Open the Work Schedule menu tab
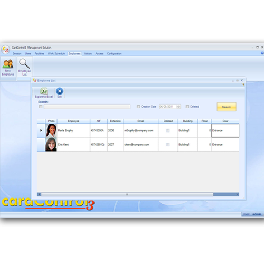 pyautogui.click(x=56, y=53)
